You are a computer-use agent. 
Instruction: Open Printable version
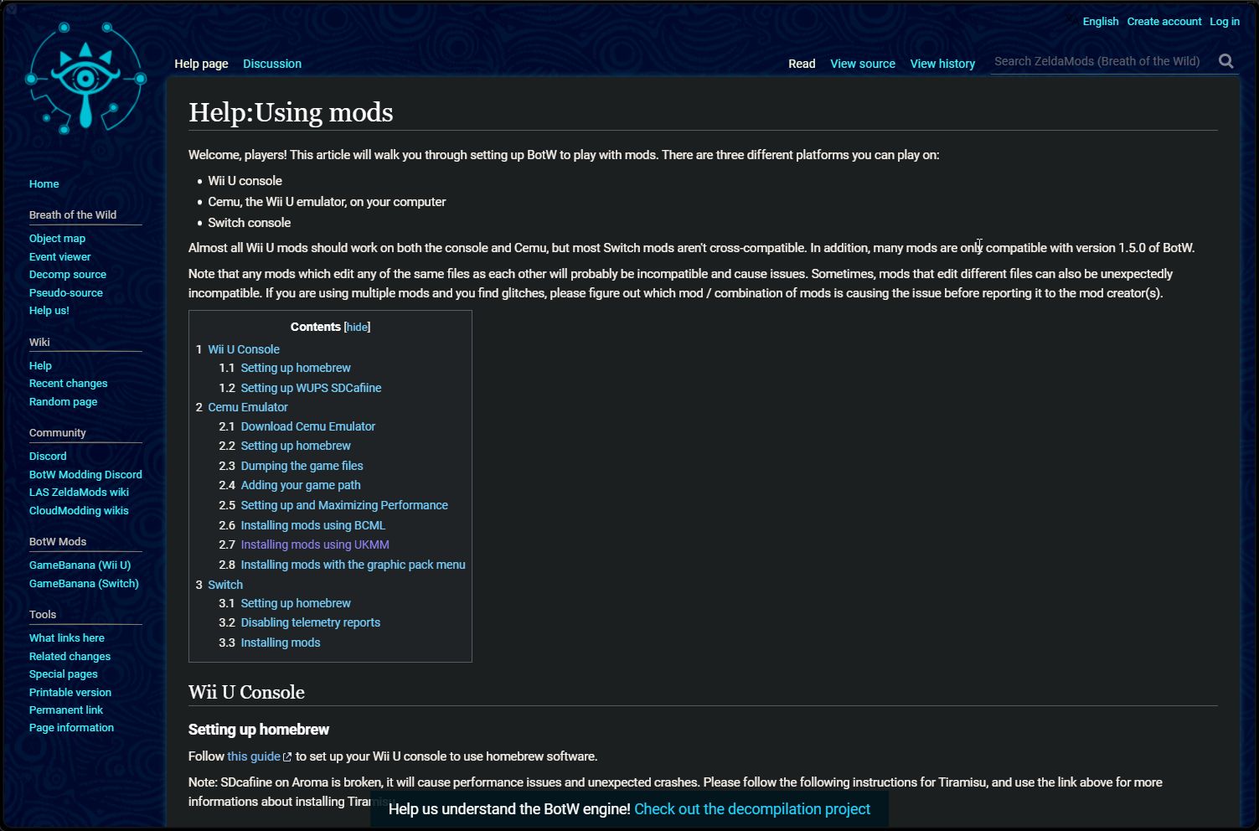[x=70, y=693]
